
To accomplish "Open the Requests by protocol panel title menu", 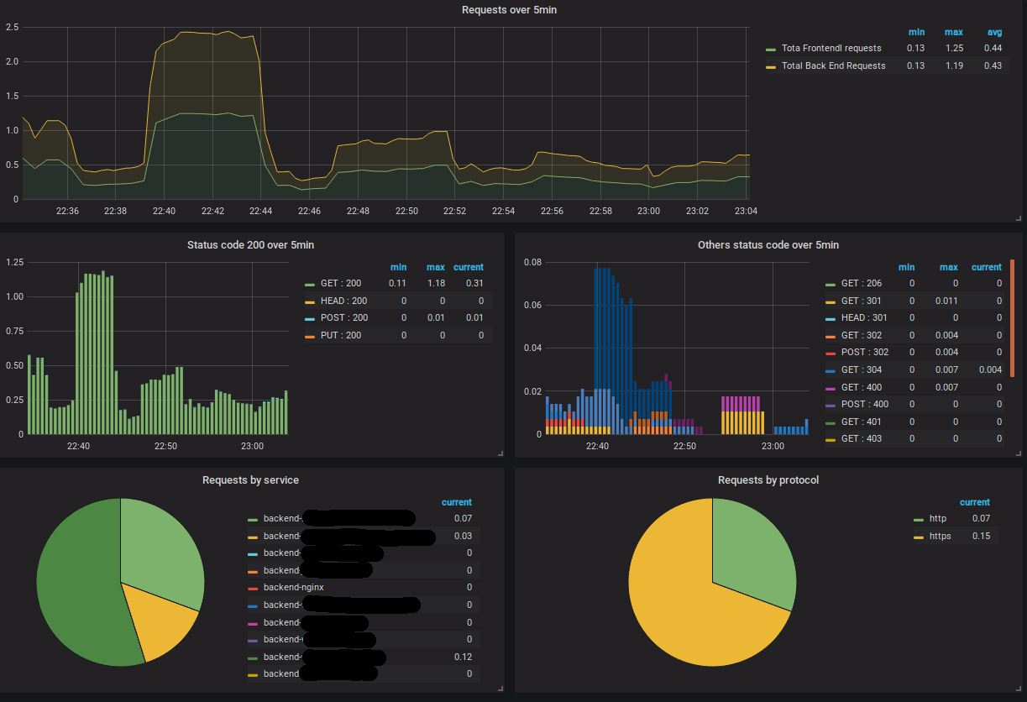I will coord(768,480).
